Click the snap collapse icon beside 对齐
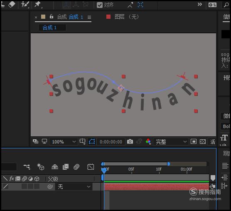This screenshot has height=211, width=231. pos(130,5)
